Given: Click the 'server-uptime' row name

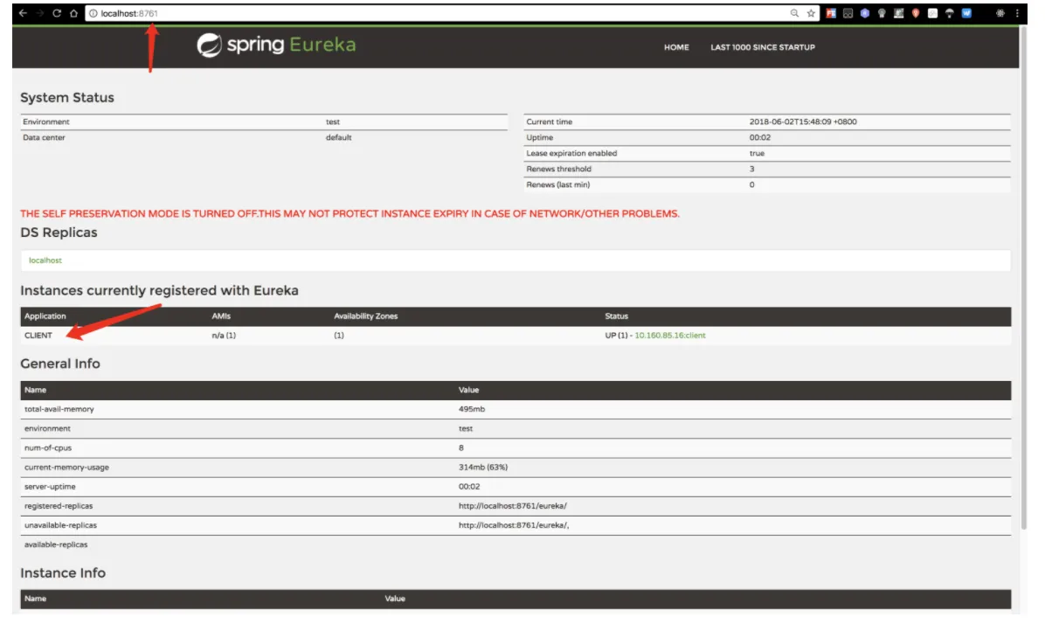Looking at the screenshot, I should click(x=50, y=487).
